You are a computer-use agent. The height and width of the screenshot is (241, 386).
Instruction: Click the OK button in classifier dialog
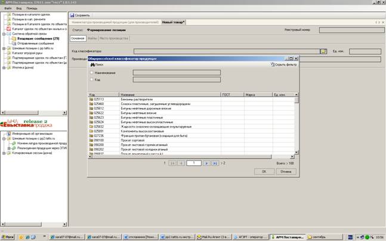pos(264,171)
